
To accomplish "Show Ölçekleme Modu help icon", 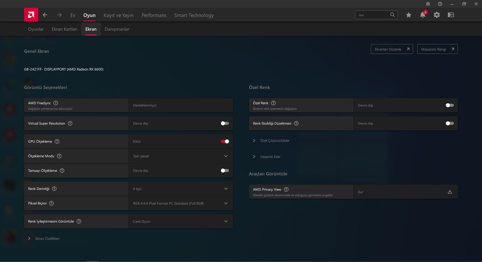I will coord(59,156).
